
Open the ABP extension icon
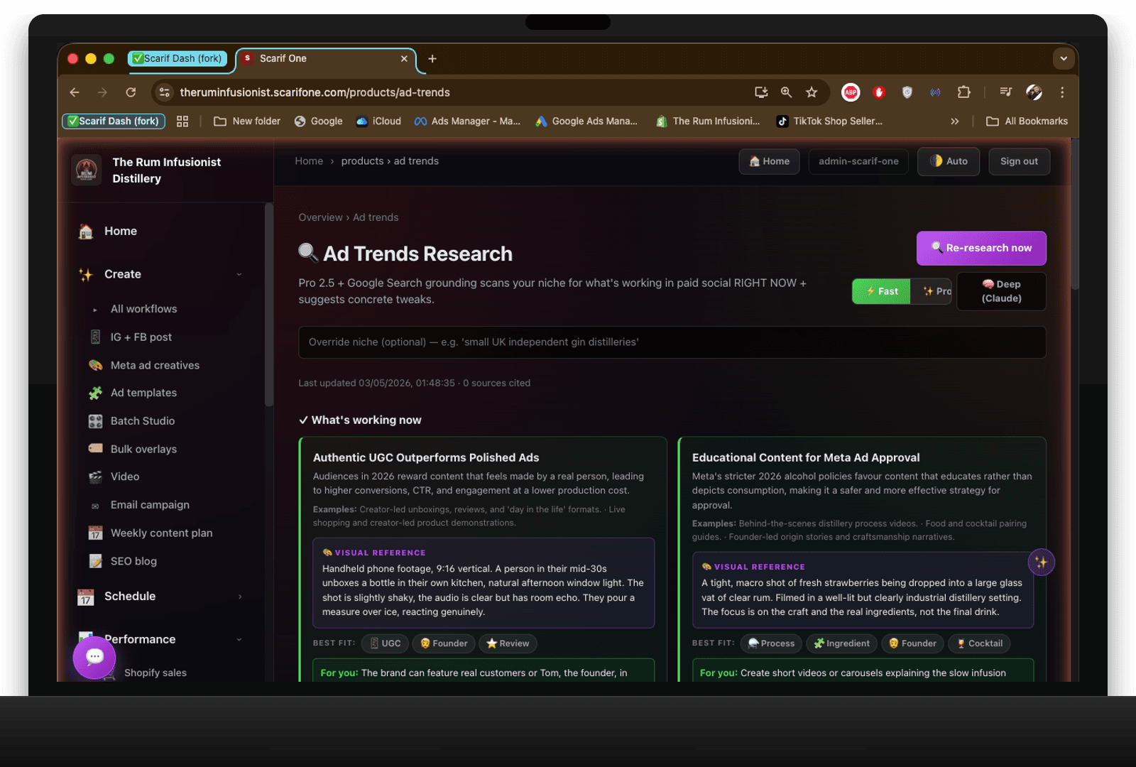coord(851,92)
